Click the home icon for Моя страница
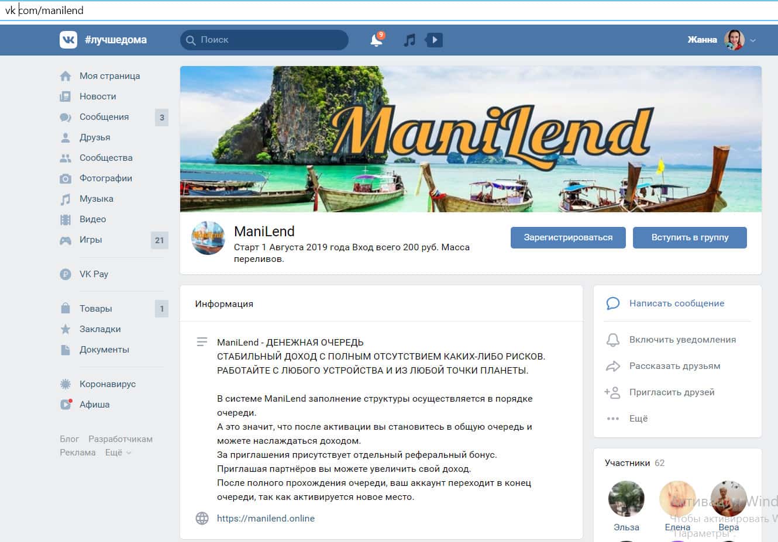The width and height of the screenshot is (778, 542). pyautogui.click(x=66, y=76)
